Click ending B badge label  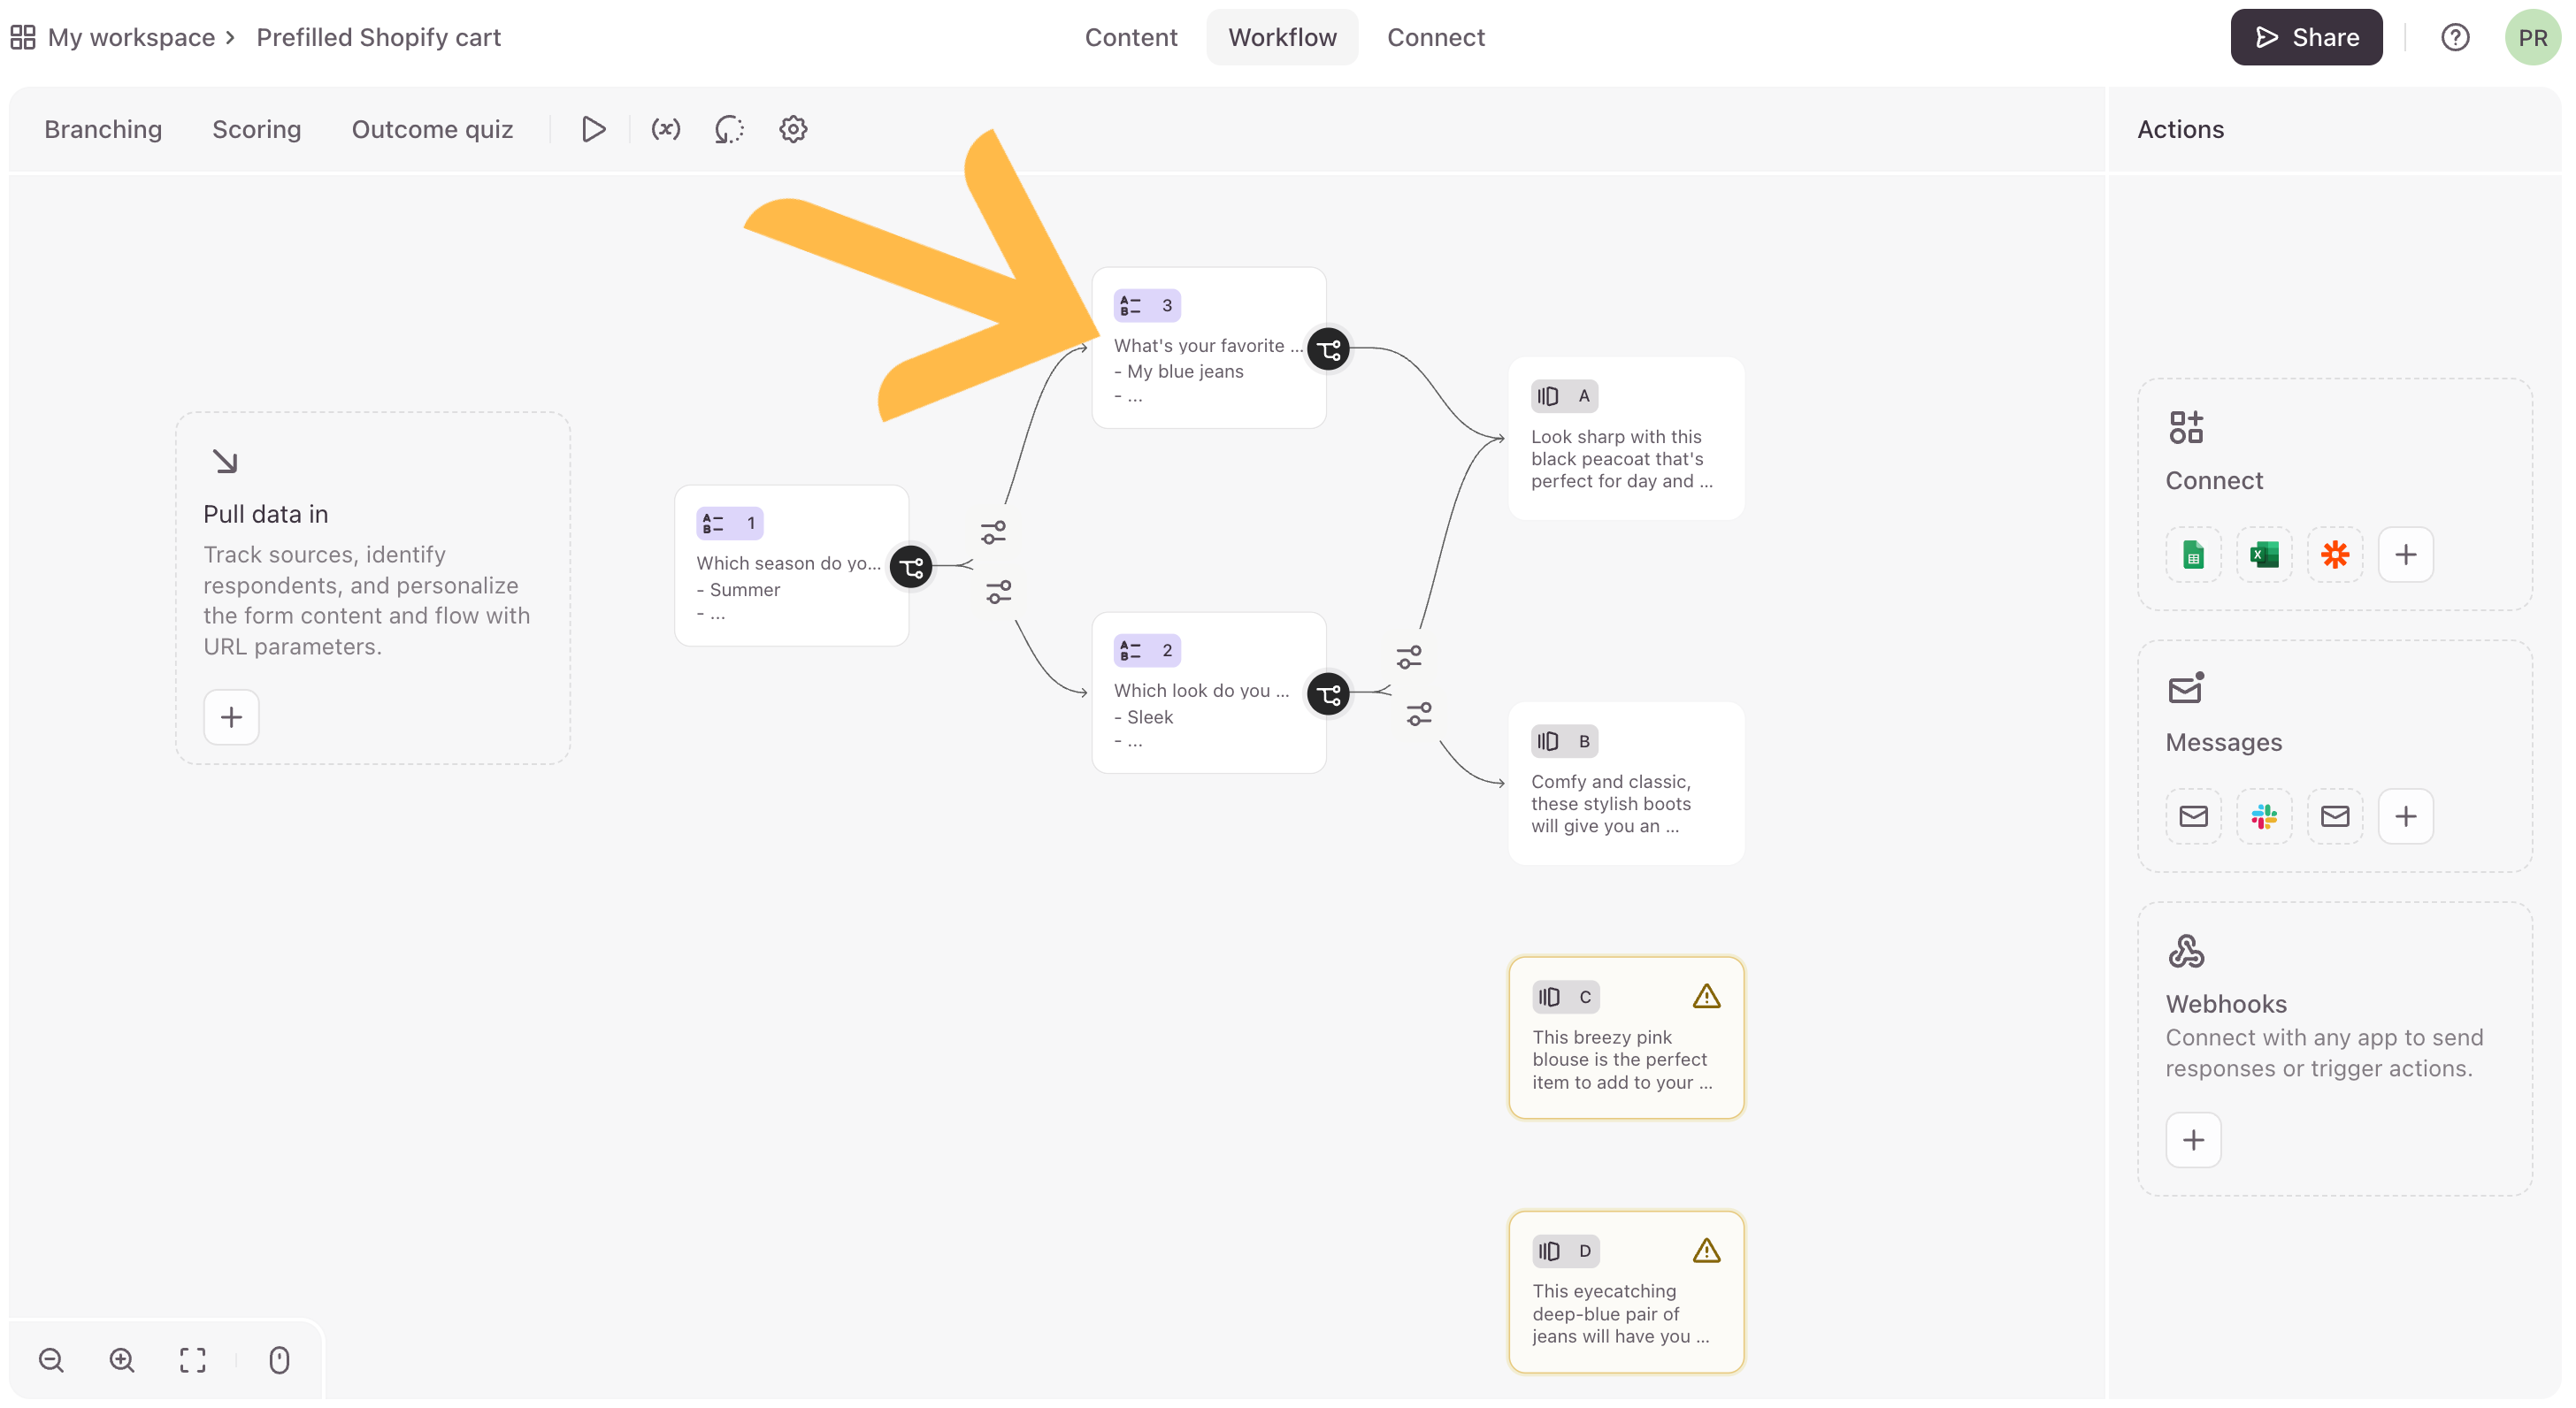pos(1565,741)
